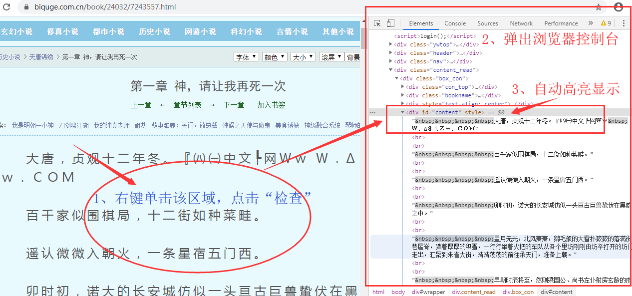Click the address bar URL biquge.com.cn
This screenshot has width=632, height=296.
[x=106, y=7]
